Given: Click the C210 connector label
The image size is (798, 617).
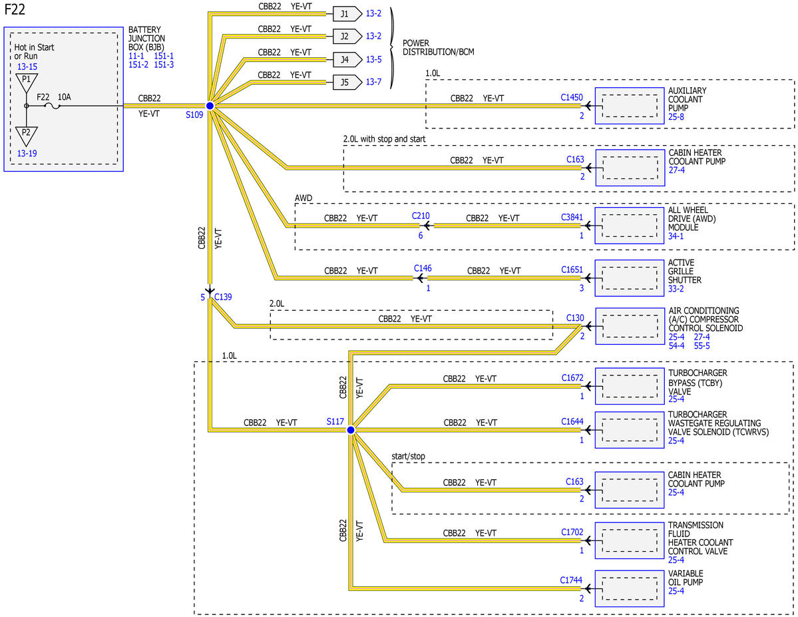Looking at the screenshot, I should [x=421, y=216].
